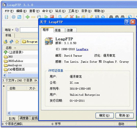Expand the 地址 dropdown arrow

(x=13, y=30)
